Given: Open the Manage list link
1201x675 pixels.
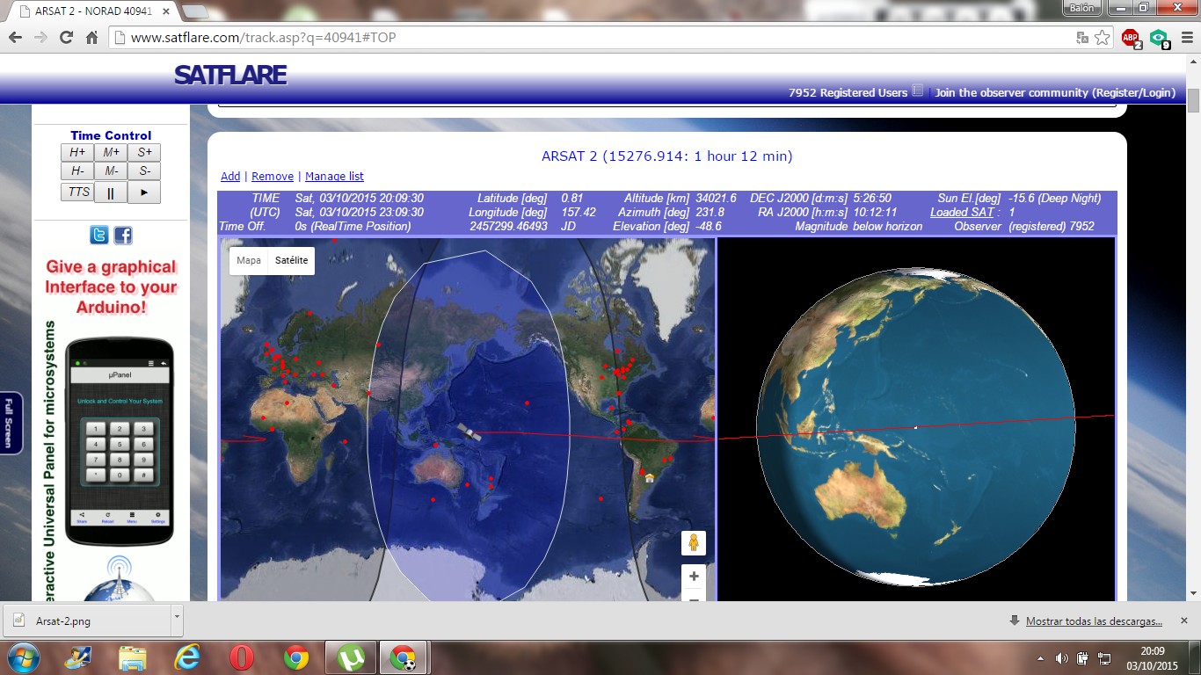Looking at the screenshot, I should point(334,176).
